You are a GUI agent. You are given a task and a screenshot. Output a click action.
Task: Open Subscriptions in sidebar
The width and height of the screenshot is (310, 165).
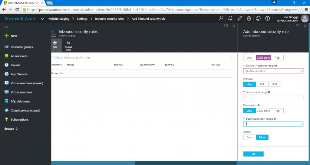20,120
